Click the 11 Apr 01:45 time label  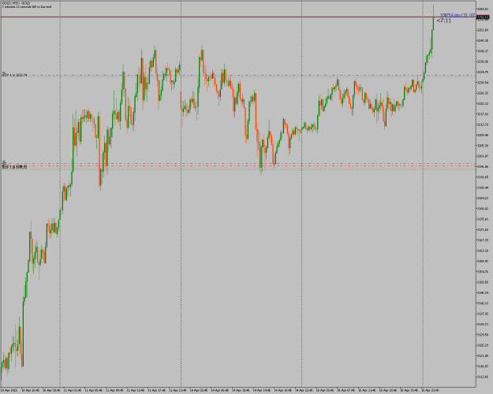[x=73, y=390]
